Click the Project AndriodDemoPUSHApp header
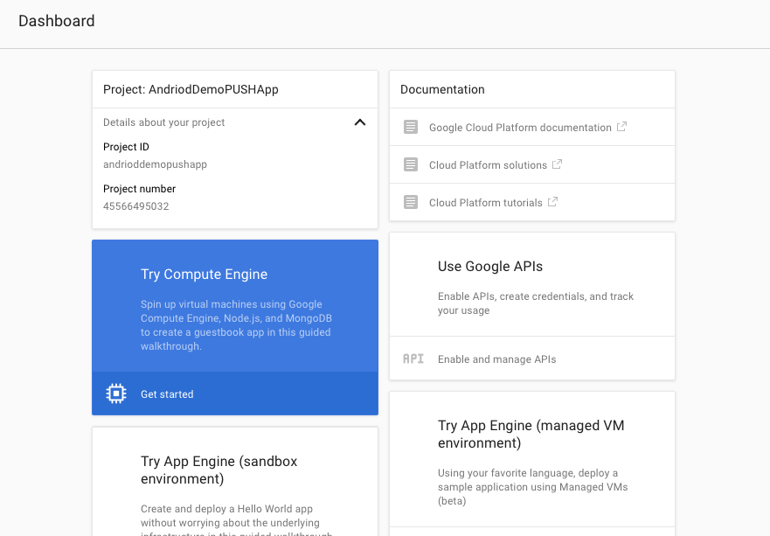The width and height of the screenshot is (770, 536). coord(191,89)
